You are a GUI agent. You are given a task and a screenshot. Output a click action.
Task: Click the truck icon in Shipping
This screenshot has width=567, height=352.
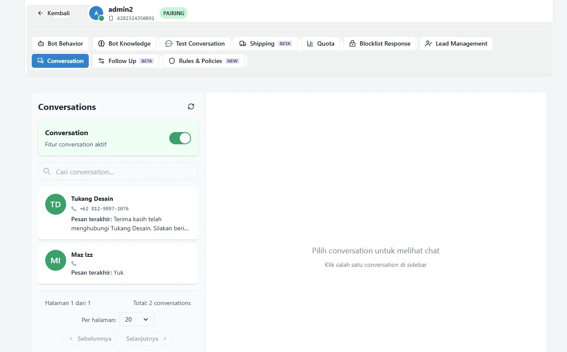243,43
